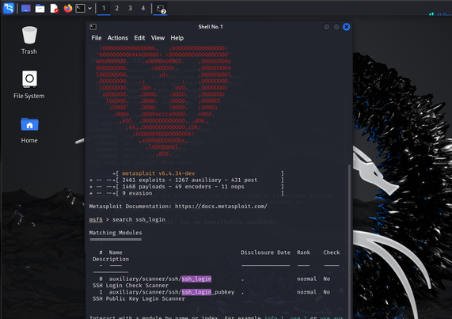Switch to workspace 2
The image size is (452, 319).
(x=116, y=9)
